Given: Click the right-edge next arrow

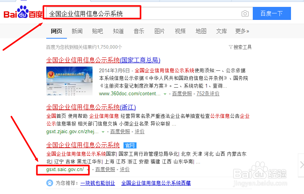Looking at the screenshot, I should point(301,165).
